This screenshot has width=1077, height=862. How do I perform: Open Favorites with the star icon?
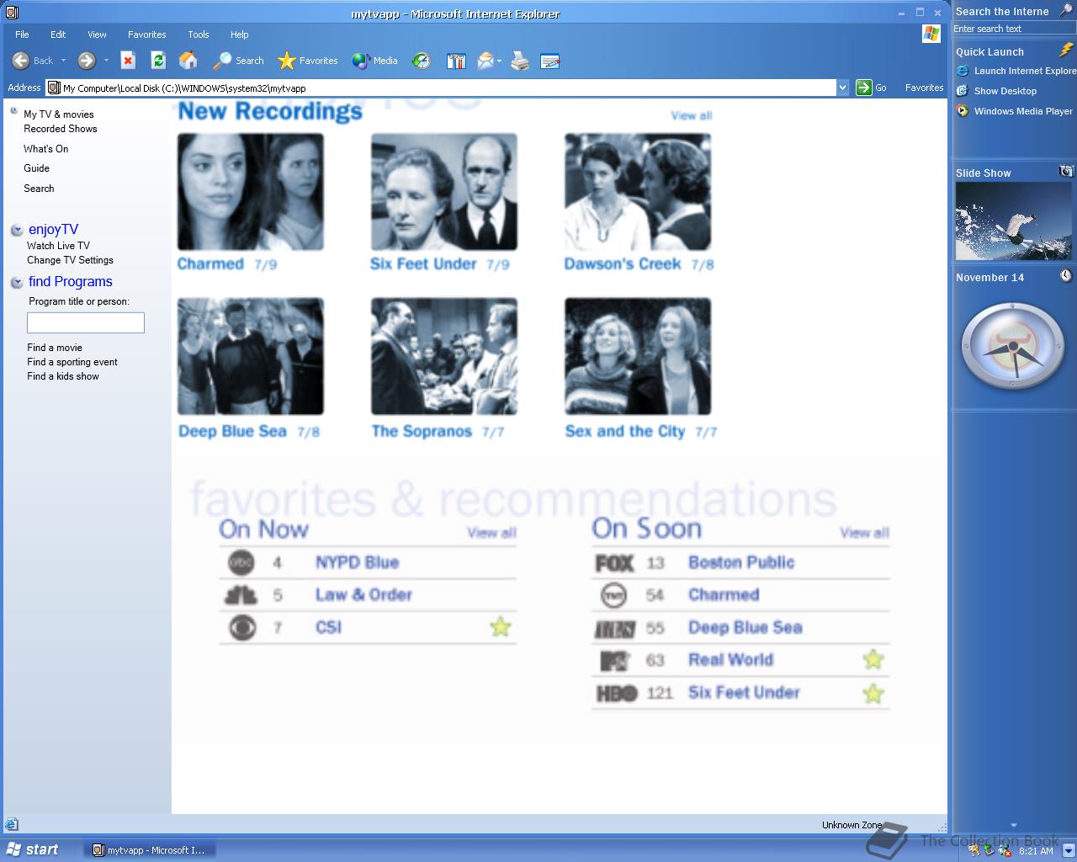pyautogui.click(x=308, y=61)
